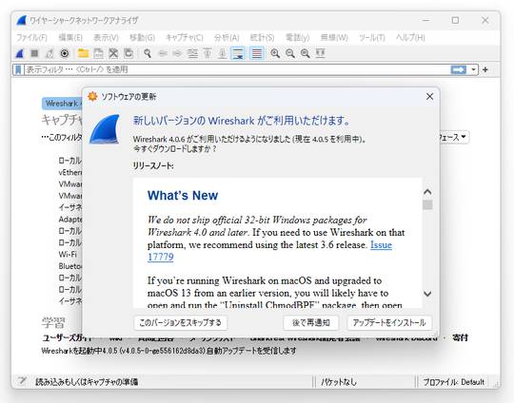Open capture options icon in toolbar
This screenshot has width=514, height=403.
coord(65,53)
